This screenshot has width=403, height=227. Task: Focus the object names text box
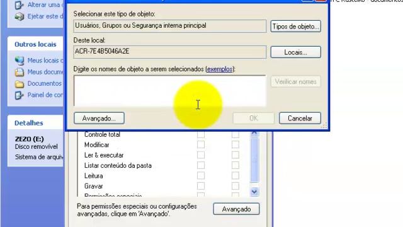pyautogui.click(x=170, y=91)
